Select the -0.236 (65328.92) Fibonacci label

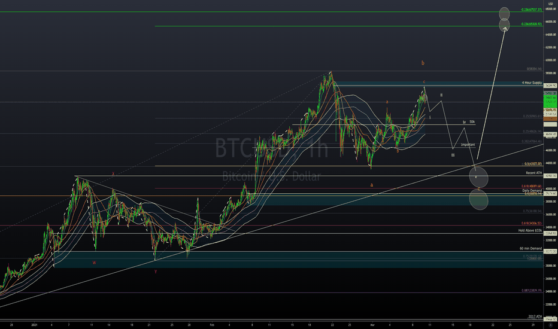point(531,24)
